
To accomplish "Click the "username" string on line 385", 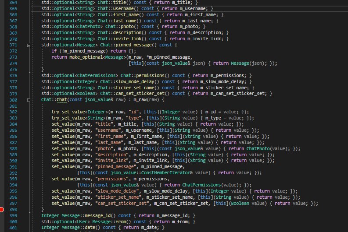I will point(108,130).
